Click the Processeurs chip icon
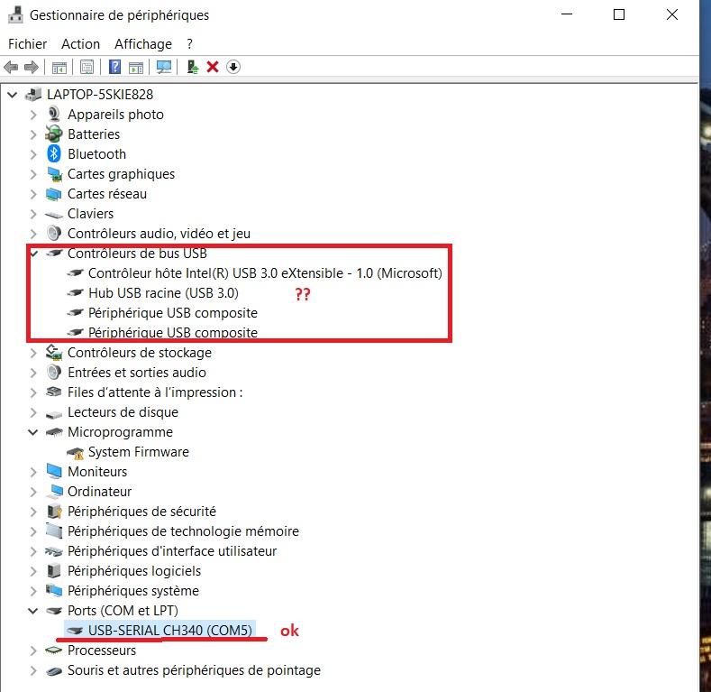 coord(54,650)
